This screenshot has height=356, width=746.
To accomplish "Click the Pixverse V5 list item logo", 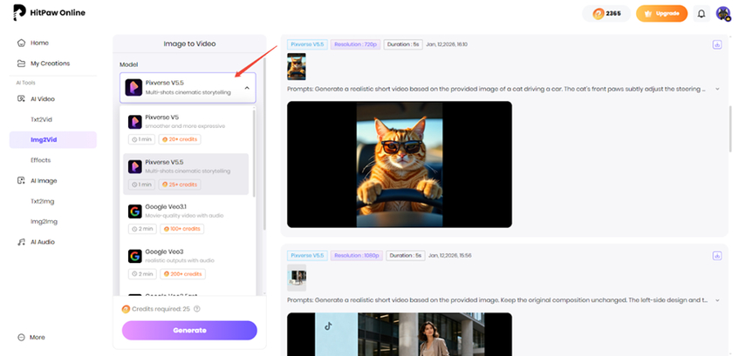I will (135, 122).
